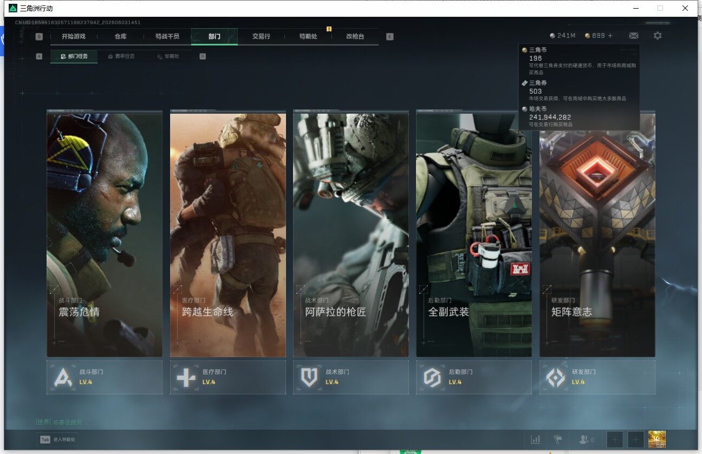The height and width of the screenshot is (454, 702).
Task: Select the 部门 tab
Action: [x=214, y=37]
